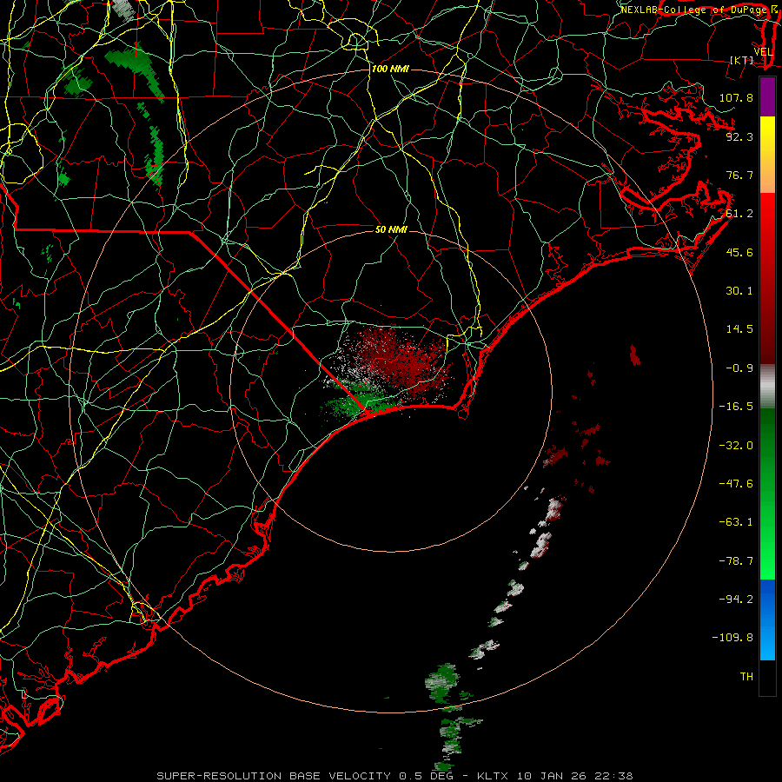Image resolution: width=782 pixels, height=782 pixels.
Task: Click the '50 NMI' range ring label
Action: (x=391, y=229)
